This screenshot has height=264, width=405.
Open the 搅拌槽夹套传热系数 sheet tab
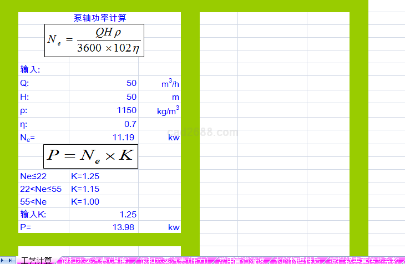[364, 260]
